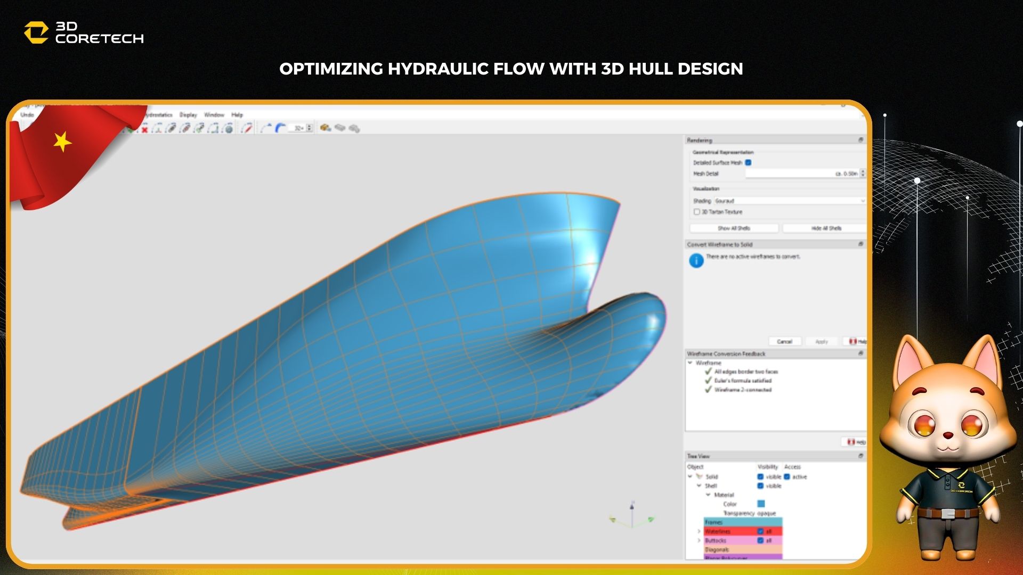Click the red pencil edit toolbar icon
This screenshot has width=1023, height=575.
[x=247, y=128]
